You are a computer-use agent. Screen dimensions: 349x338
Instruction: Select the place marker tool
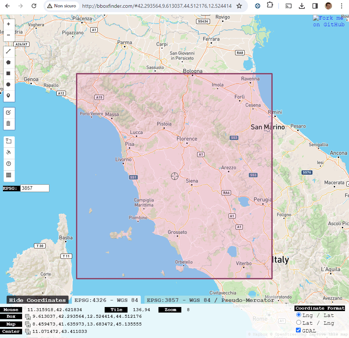8,95
